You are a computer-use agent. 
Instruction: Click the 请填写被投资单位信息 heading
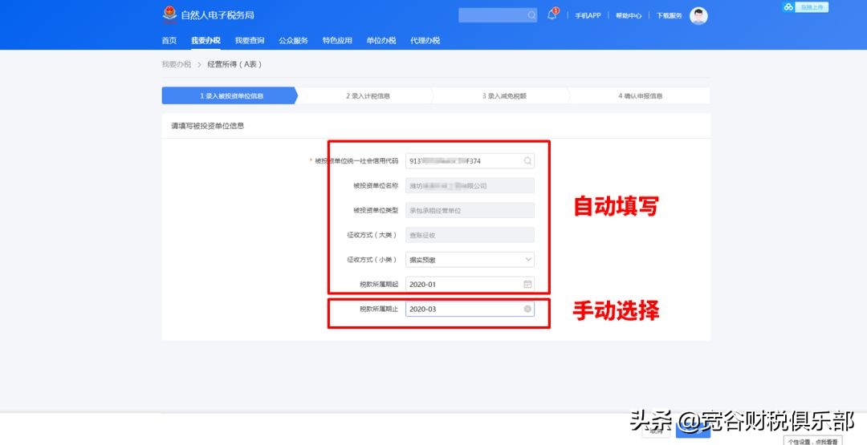pyautogui.click(x=207, y=126)
